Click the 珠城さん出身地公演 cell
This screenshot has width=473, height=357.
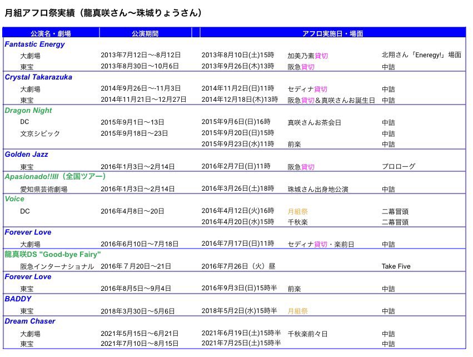318,189
